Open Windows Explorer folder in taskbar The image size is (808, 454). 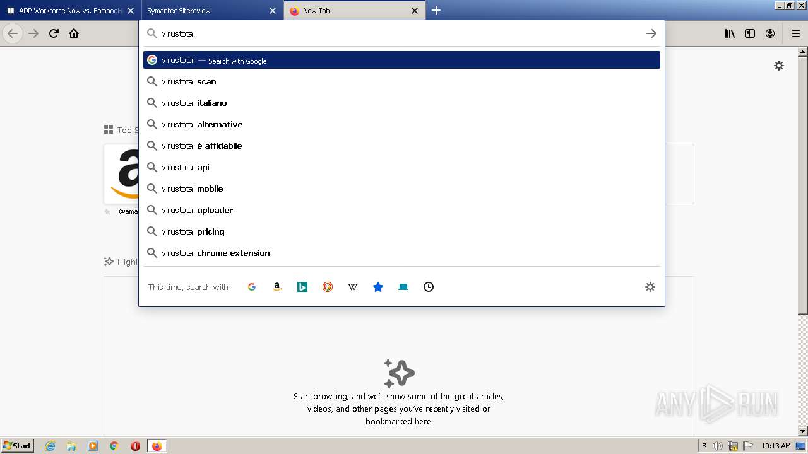coord(71,446)
